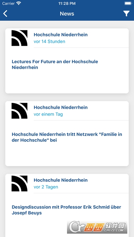134x237 pixels.
Task: Tap the Wi-Fi status icon
Action: [x=19, y=3]
